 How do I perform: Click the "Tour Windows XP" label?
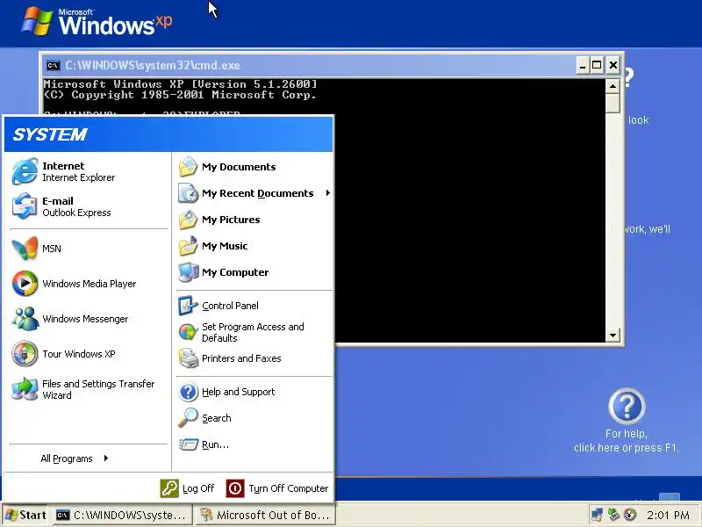(x=78, y=354)
